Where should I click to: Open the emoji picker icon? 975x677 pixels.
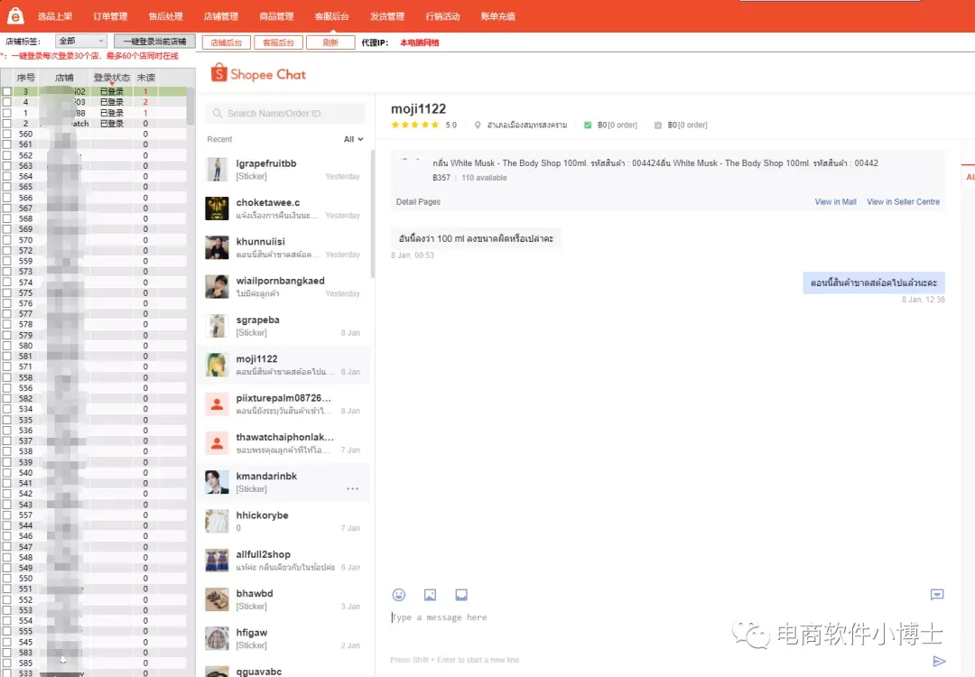click(399, 595)
